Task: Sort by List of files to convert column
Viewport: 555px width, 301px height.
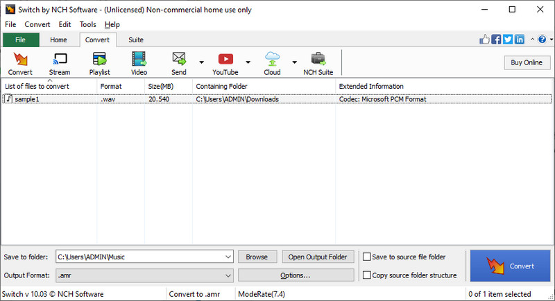Action: click(49, 86)
